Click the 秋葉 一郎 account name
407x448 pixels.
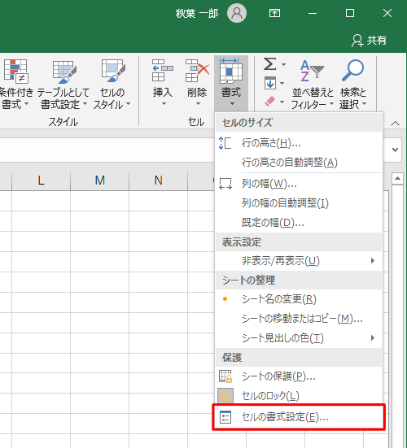pos(197,13)
